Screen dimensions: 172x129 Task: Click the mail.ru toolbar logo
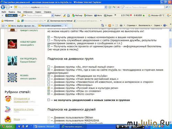[11, 15]
